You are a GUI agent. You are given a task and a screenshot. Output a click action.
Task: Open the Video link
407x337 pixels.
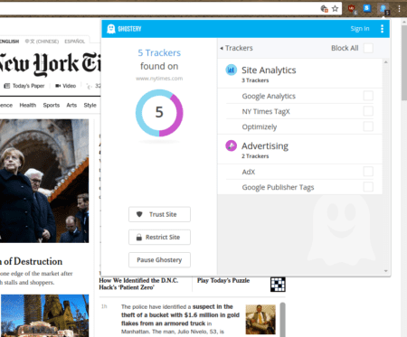[x=65, y=86]
